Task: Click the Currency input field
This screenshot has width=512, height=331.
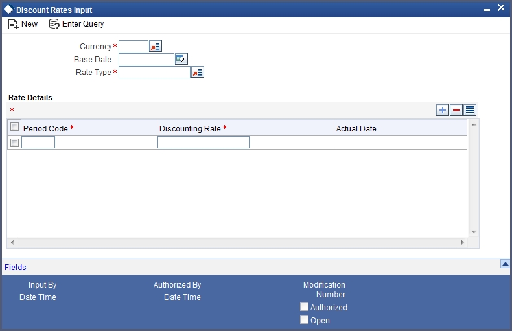Action: tap(134, 47)
